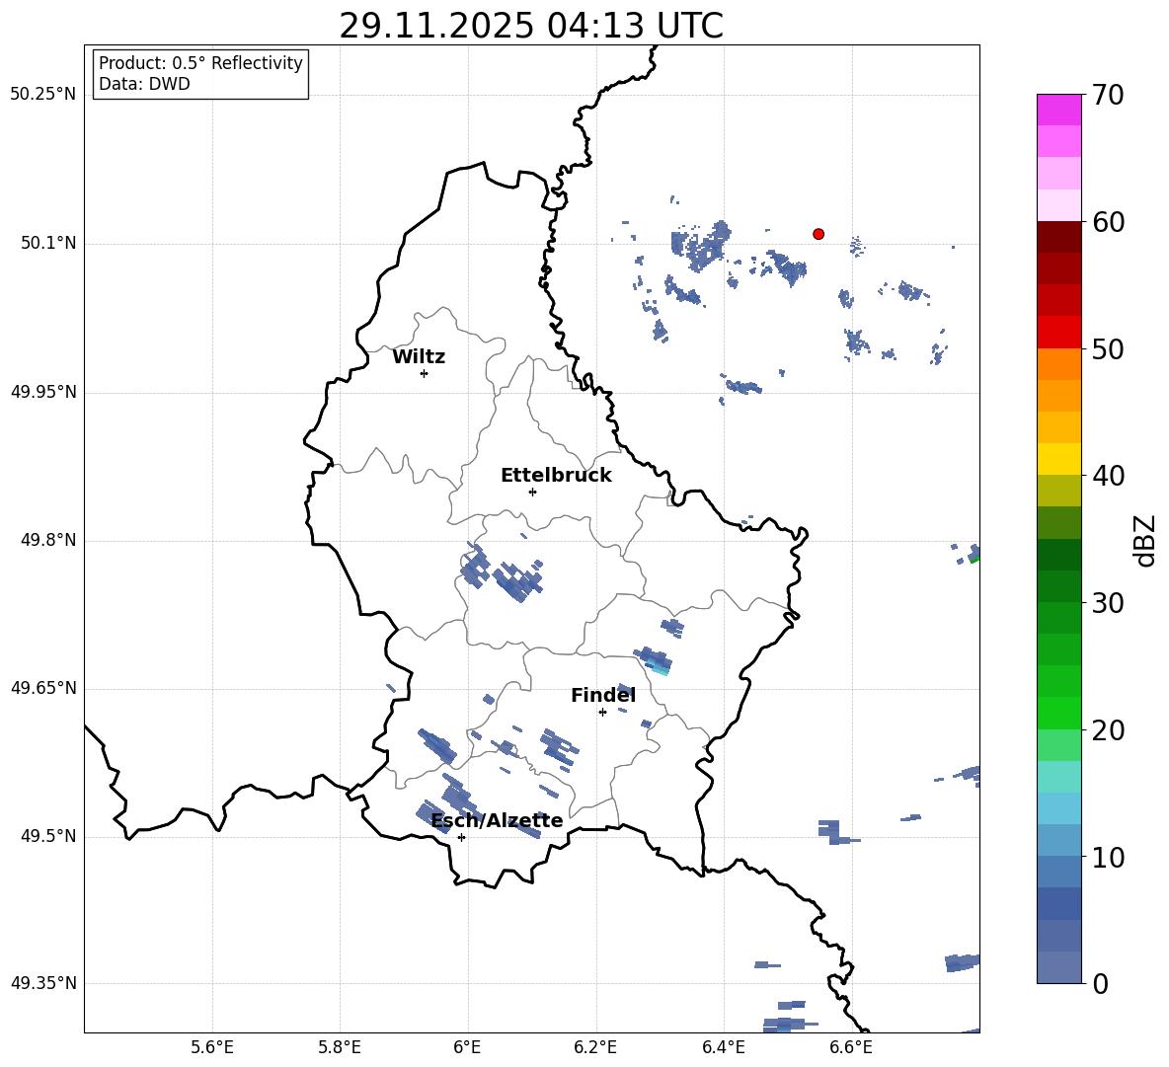1169x1067 pixels.
Task: Click the 6°E longitude label
Action: [x=467, y=1047]
